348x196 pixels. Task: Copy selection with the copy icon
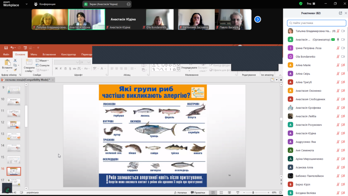pyautogui.click(x=15, y=65)
